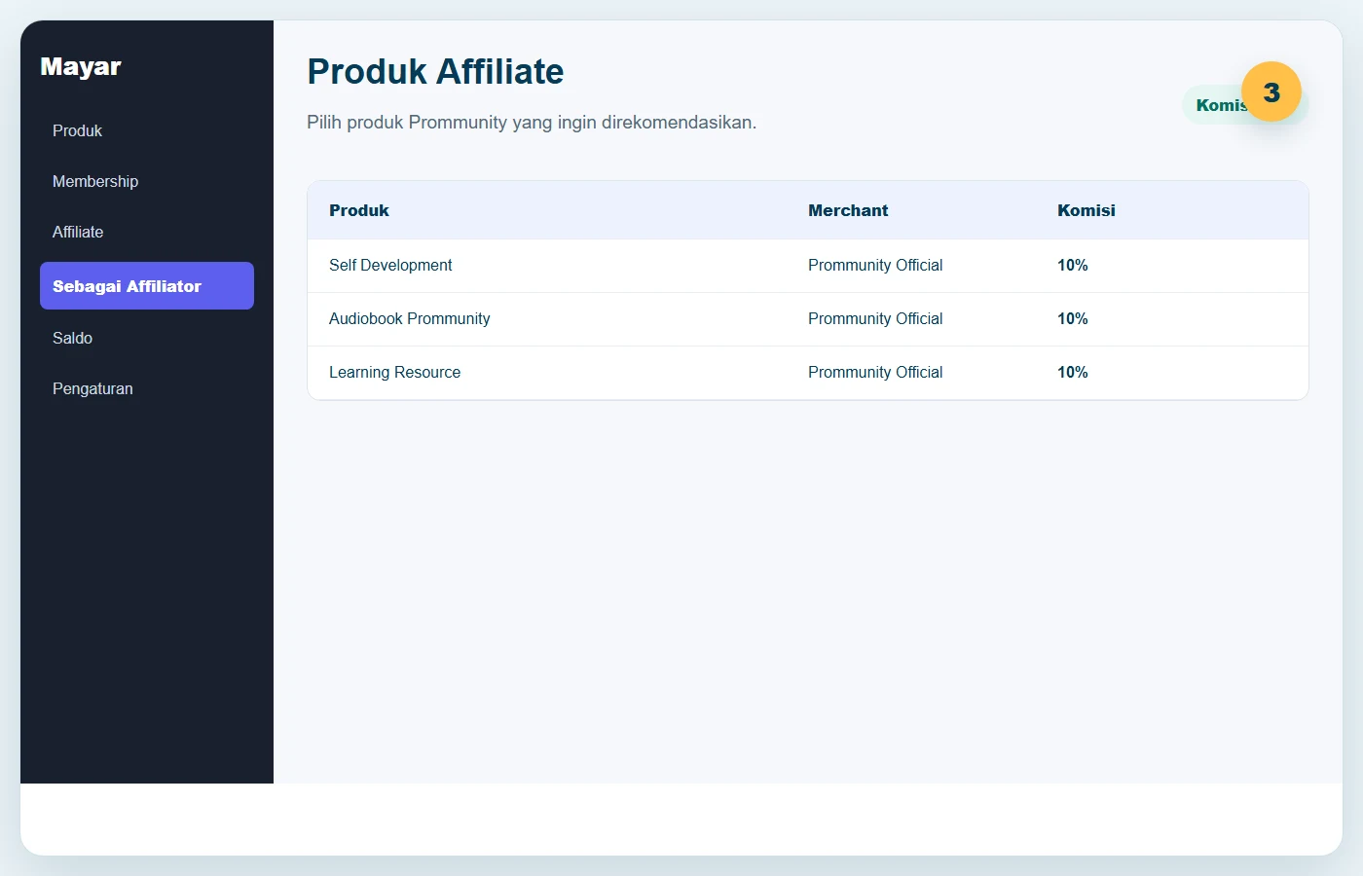1363x876 pixels.
Task: Click Prommunity Official in Audiobook Prommunity row
Action: [x=875, y=318]
